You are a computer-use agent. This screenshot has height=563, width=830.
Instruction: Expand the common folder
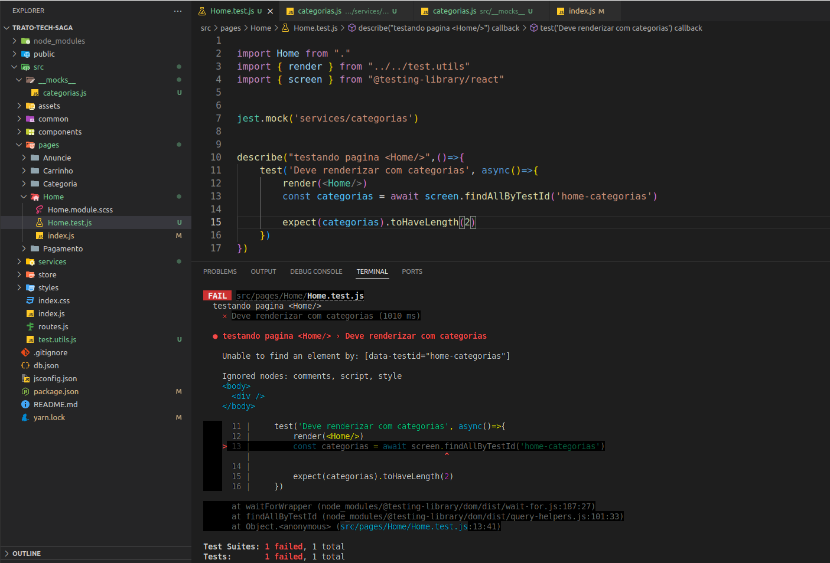[x=19, y=119]
